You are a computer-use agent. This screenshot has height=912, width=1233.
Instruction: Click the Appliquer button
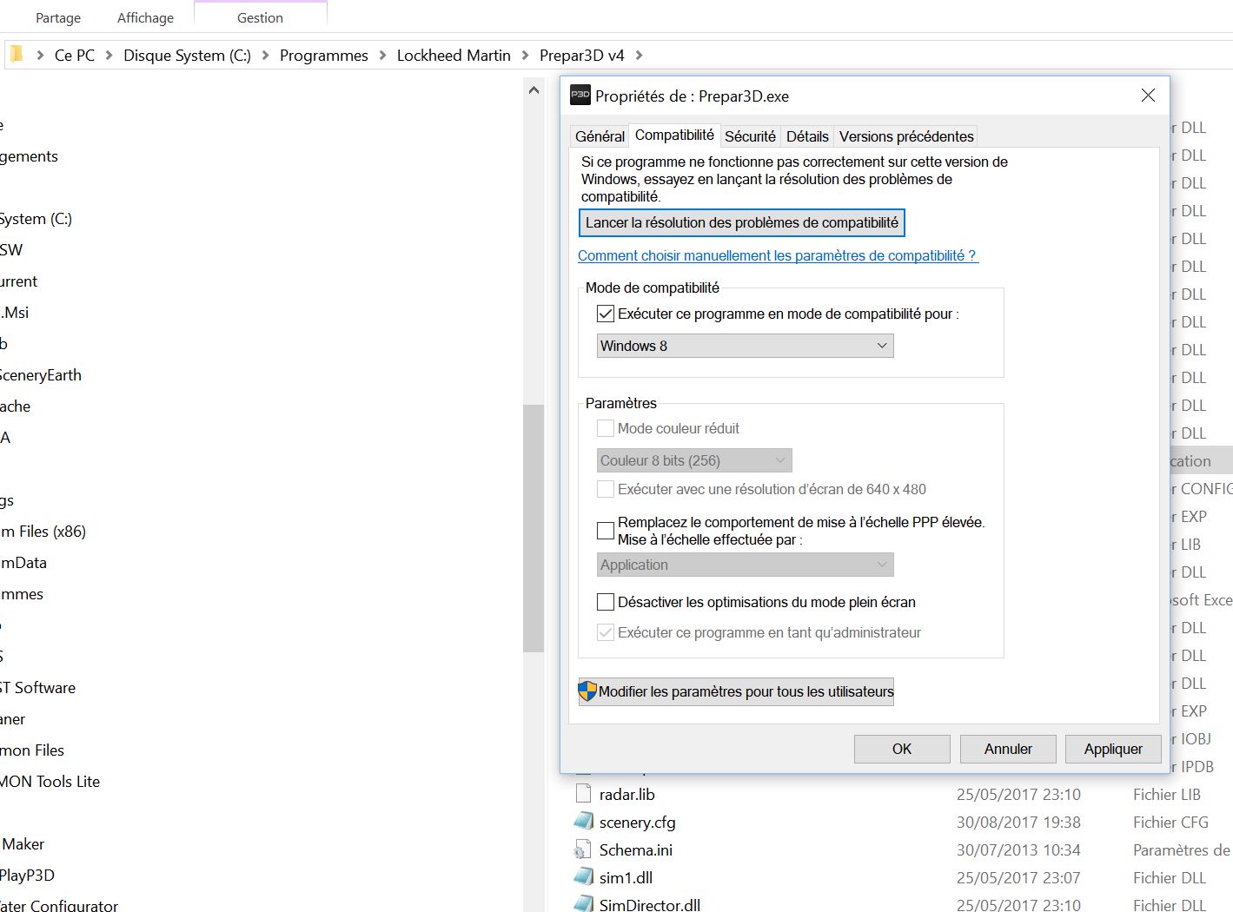click(x=1113, y=749)
